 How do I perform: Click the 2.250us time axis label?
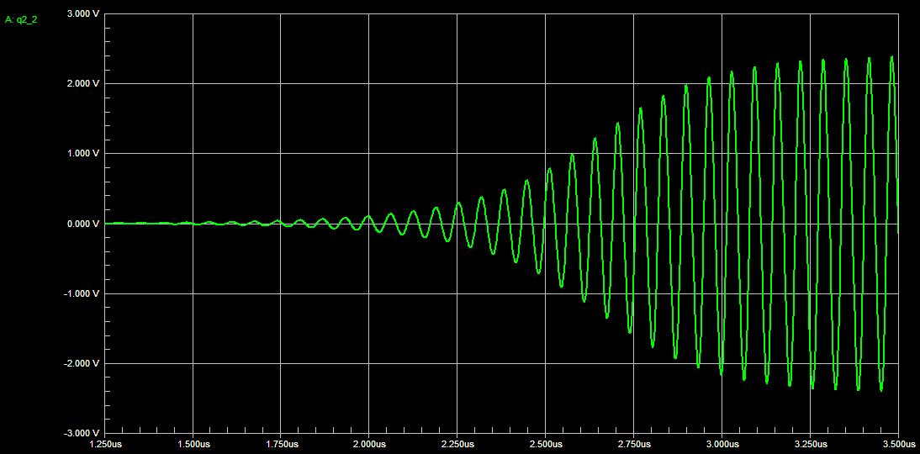tap(457, 443)
